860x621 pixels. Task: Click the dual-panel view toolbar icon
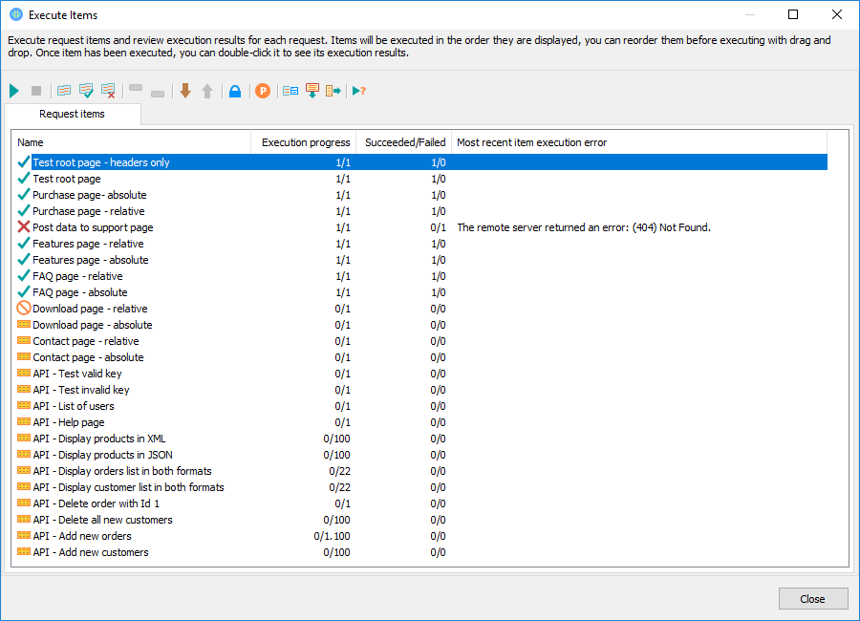(290, 90)
